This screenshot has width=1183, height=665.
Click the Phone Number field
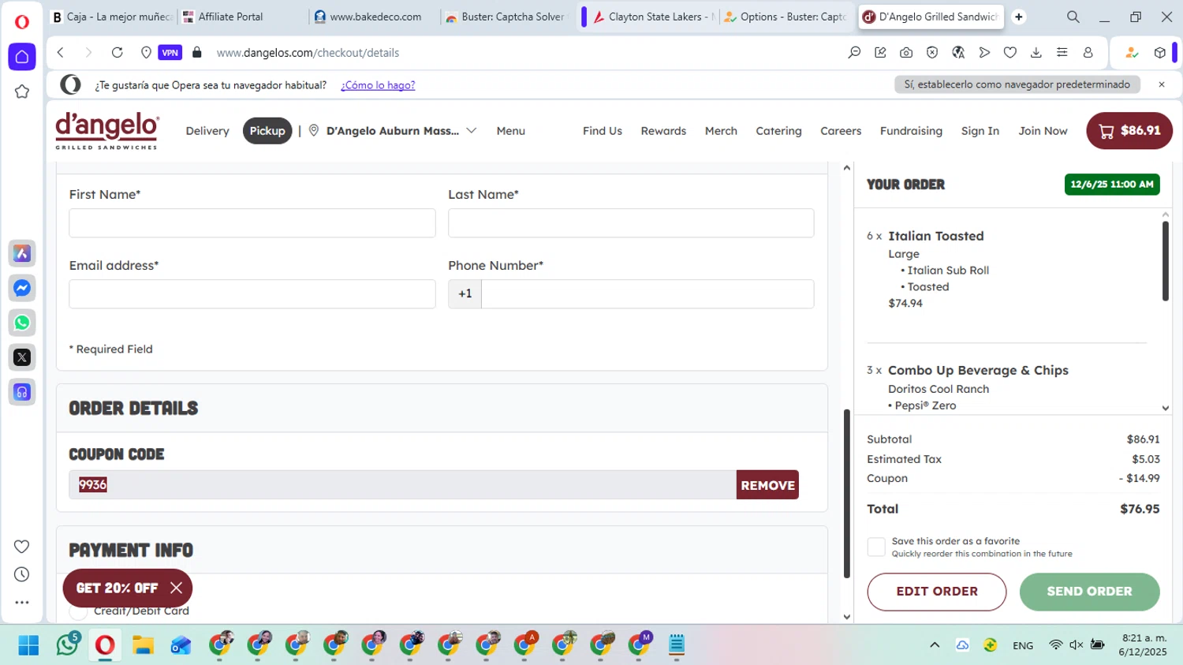click(647, 294)
